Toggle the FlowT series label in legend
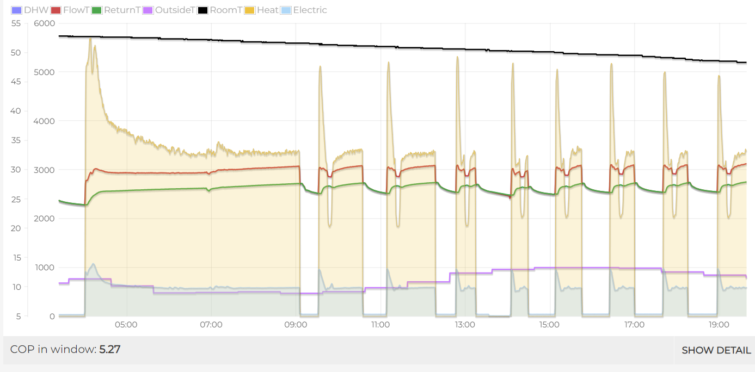Image resolution: width=755 pixels, height=372 pixels. coord(76,10)
